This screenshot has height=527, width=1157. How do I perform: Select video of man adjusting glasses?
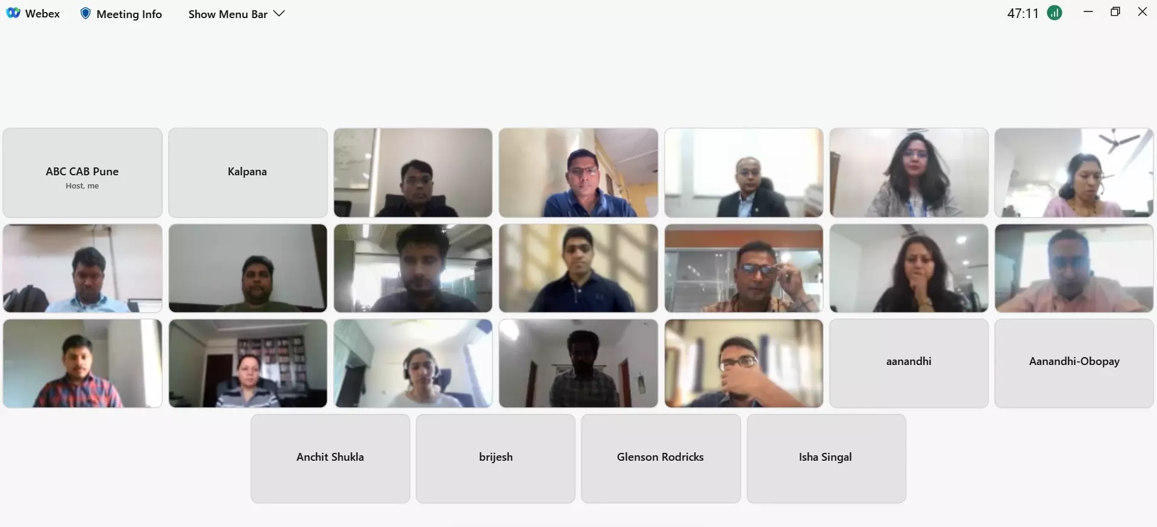pyautogui.click(x=744, y=268)
